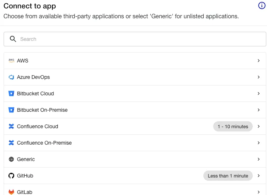Select the Bitbucket Cloud label

[35, 93]
